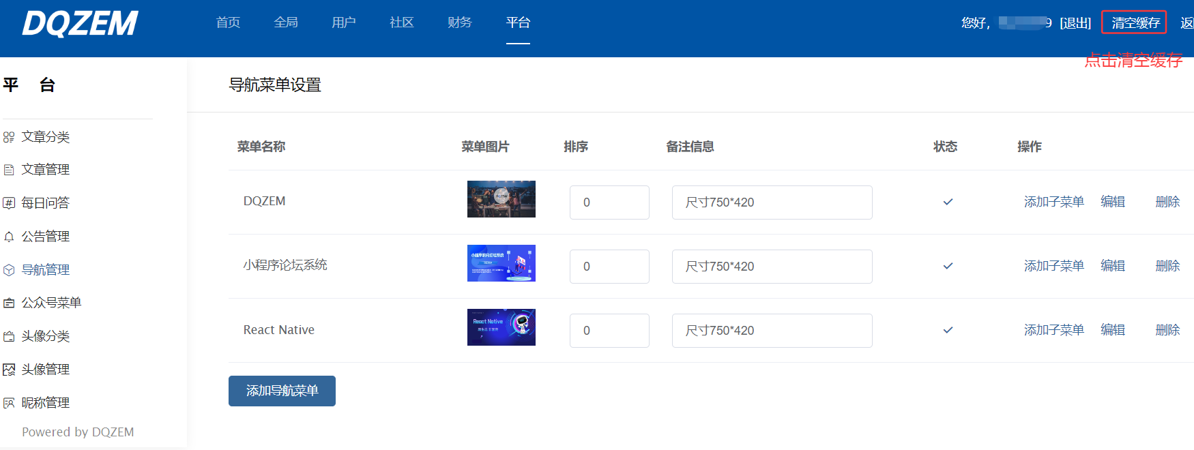Toggle status checkmark for 小程序论坛系统 row
Screen dimensions: 1194x450
point(948,266)
